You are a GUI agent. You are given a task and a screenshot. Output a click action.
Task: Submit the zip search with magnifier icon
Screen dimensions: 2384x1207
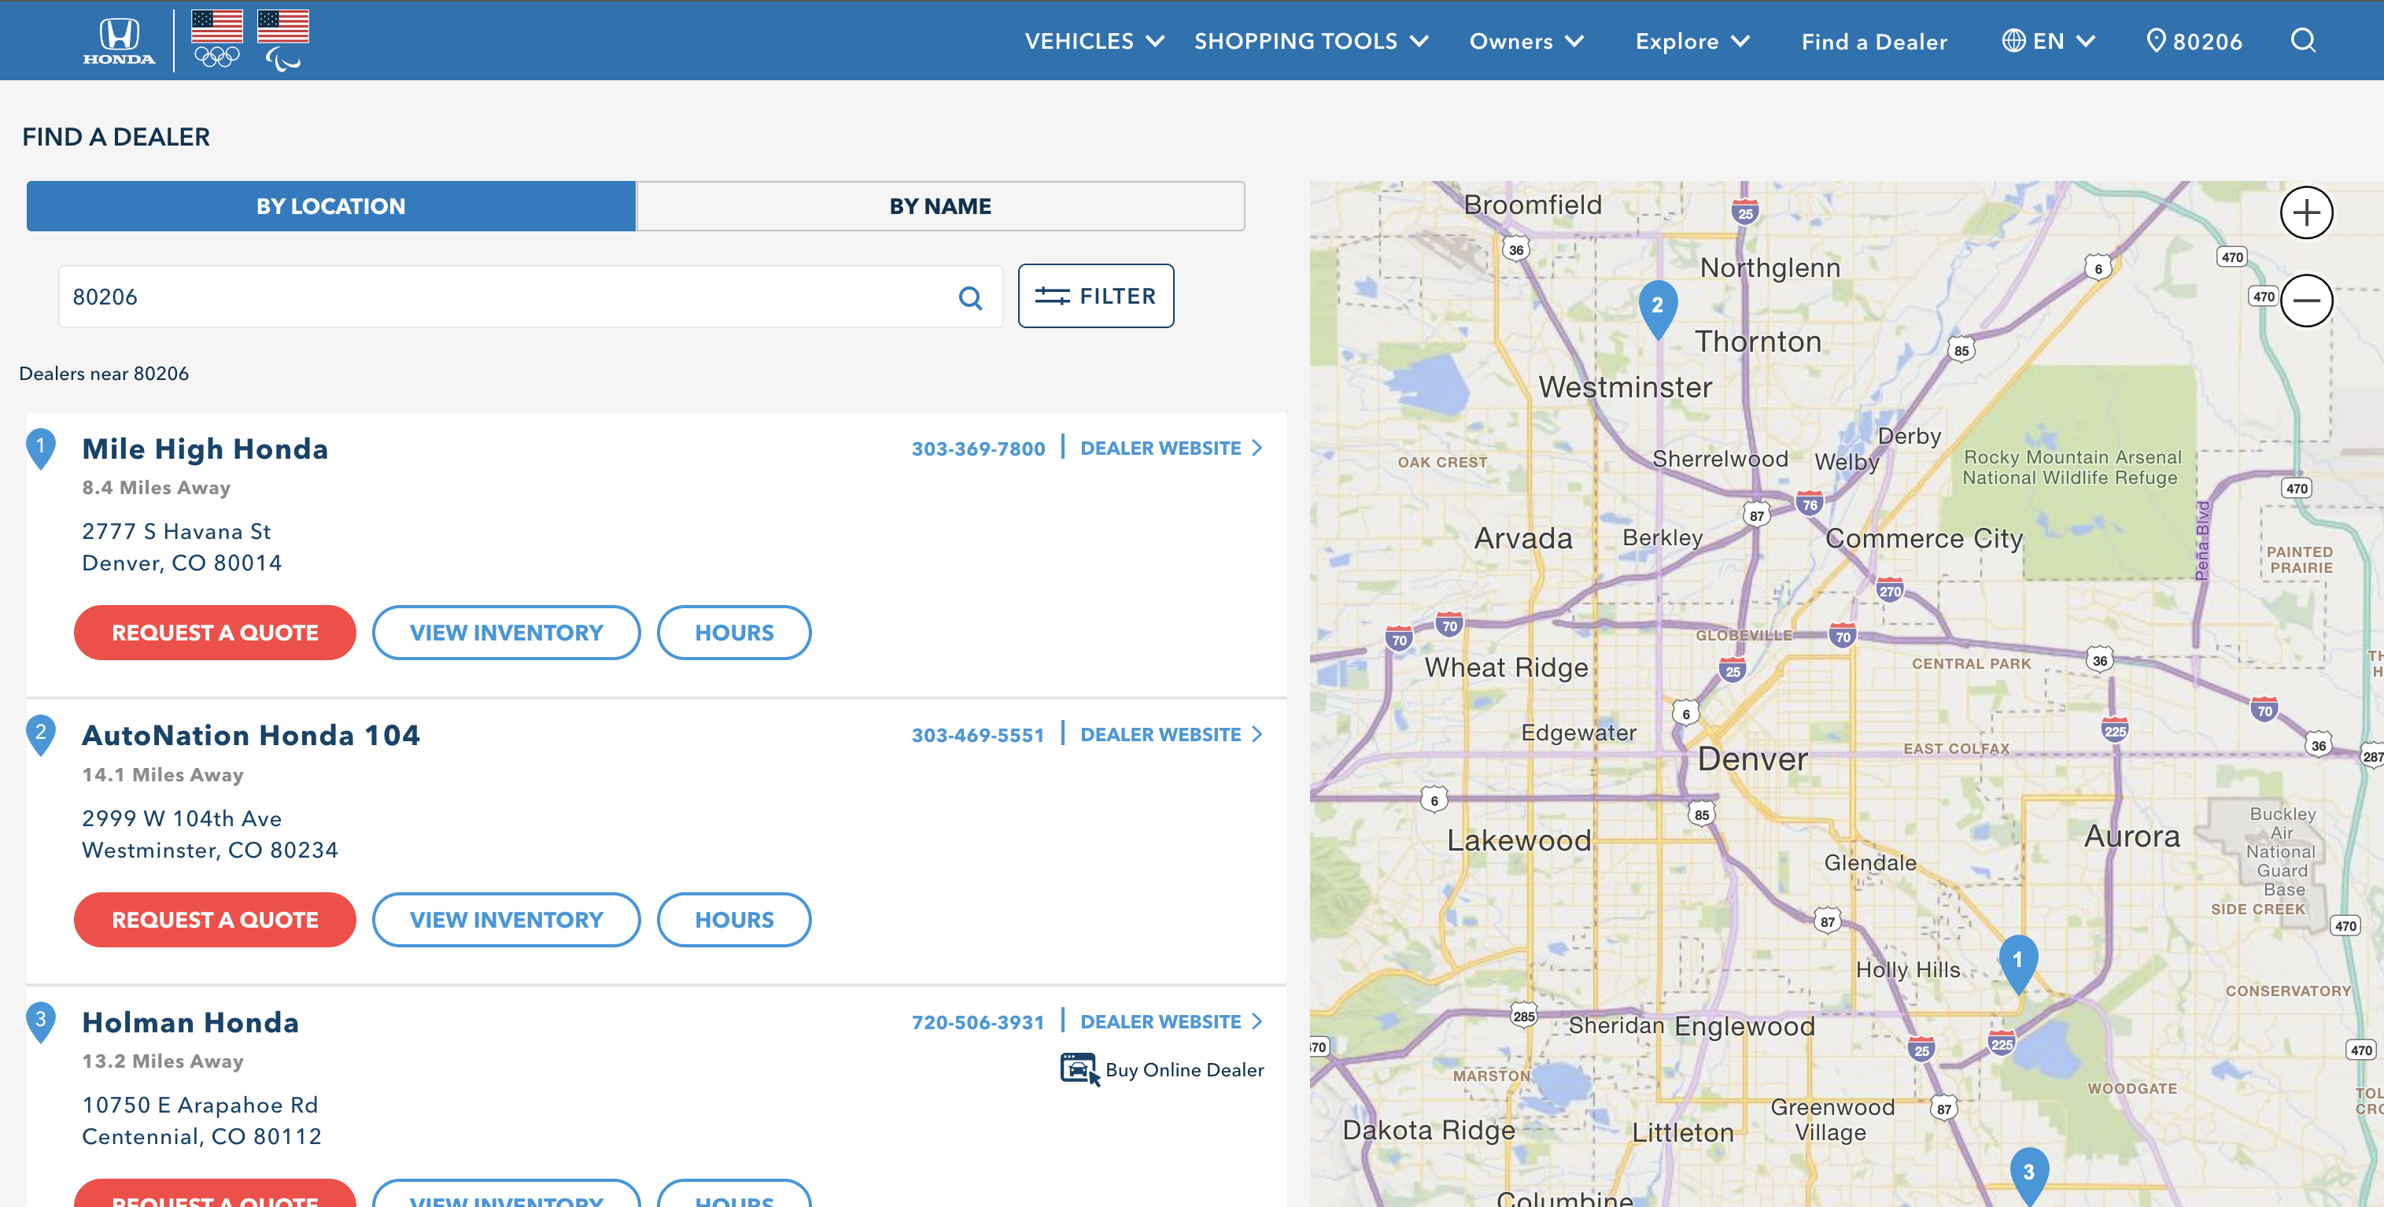pyautogui.click(x=970, y=298)
